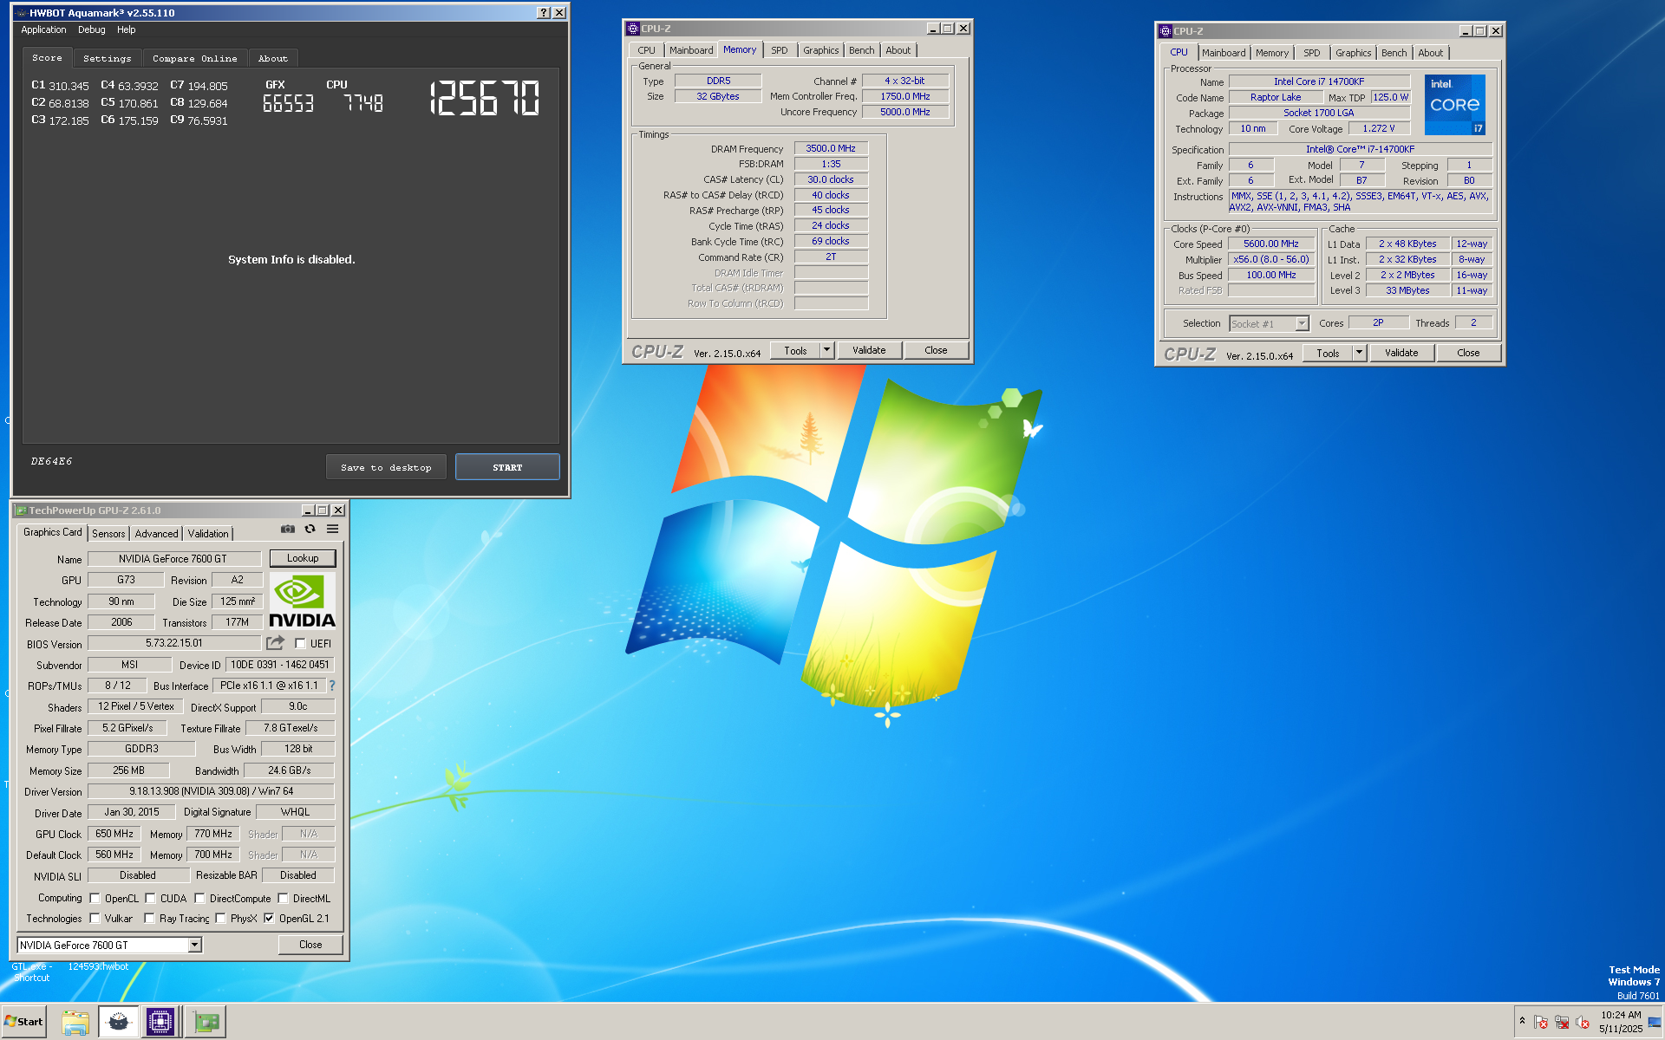Viewport: 1665px width, 1040px height.
Task: Click the Windows Start button
Action: [x=24, y=1022]
